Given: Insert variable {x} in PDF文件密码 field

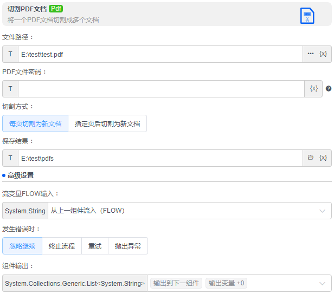Looking at the screenshot, I should coord(314,88).
